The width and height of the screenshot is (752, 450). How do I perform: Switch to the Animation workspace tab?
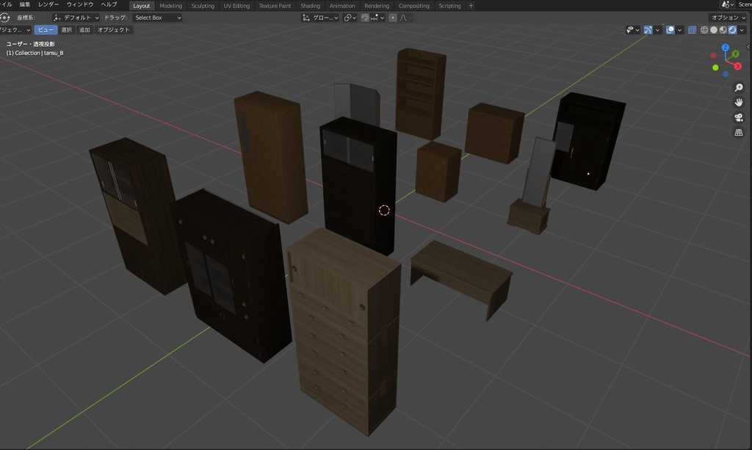point(342,6)
